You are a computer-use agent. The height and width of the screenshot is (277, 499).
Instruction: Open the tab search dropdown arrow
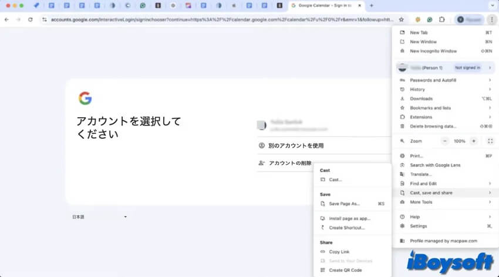point(493,5)
